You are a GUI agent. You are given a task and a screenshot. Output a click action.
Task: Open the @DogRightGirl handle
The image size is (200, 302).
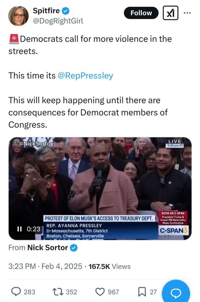(x=58, y=21)
